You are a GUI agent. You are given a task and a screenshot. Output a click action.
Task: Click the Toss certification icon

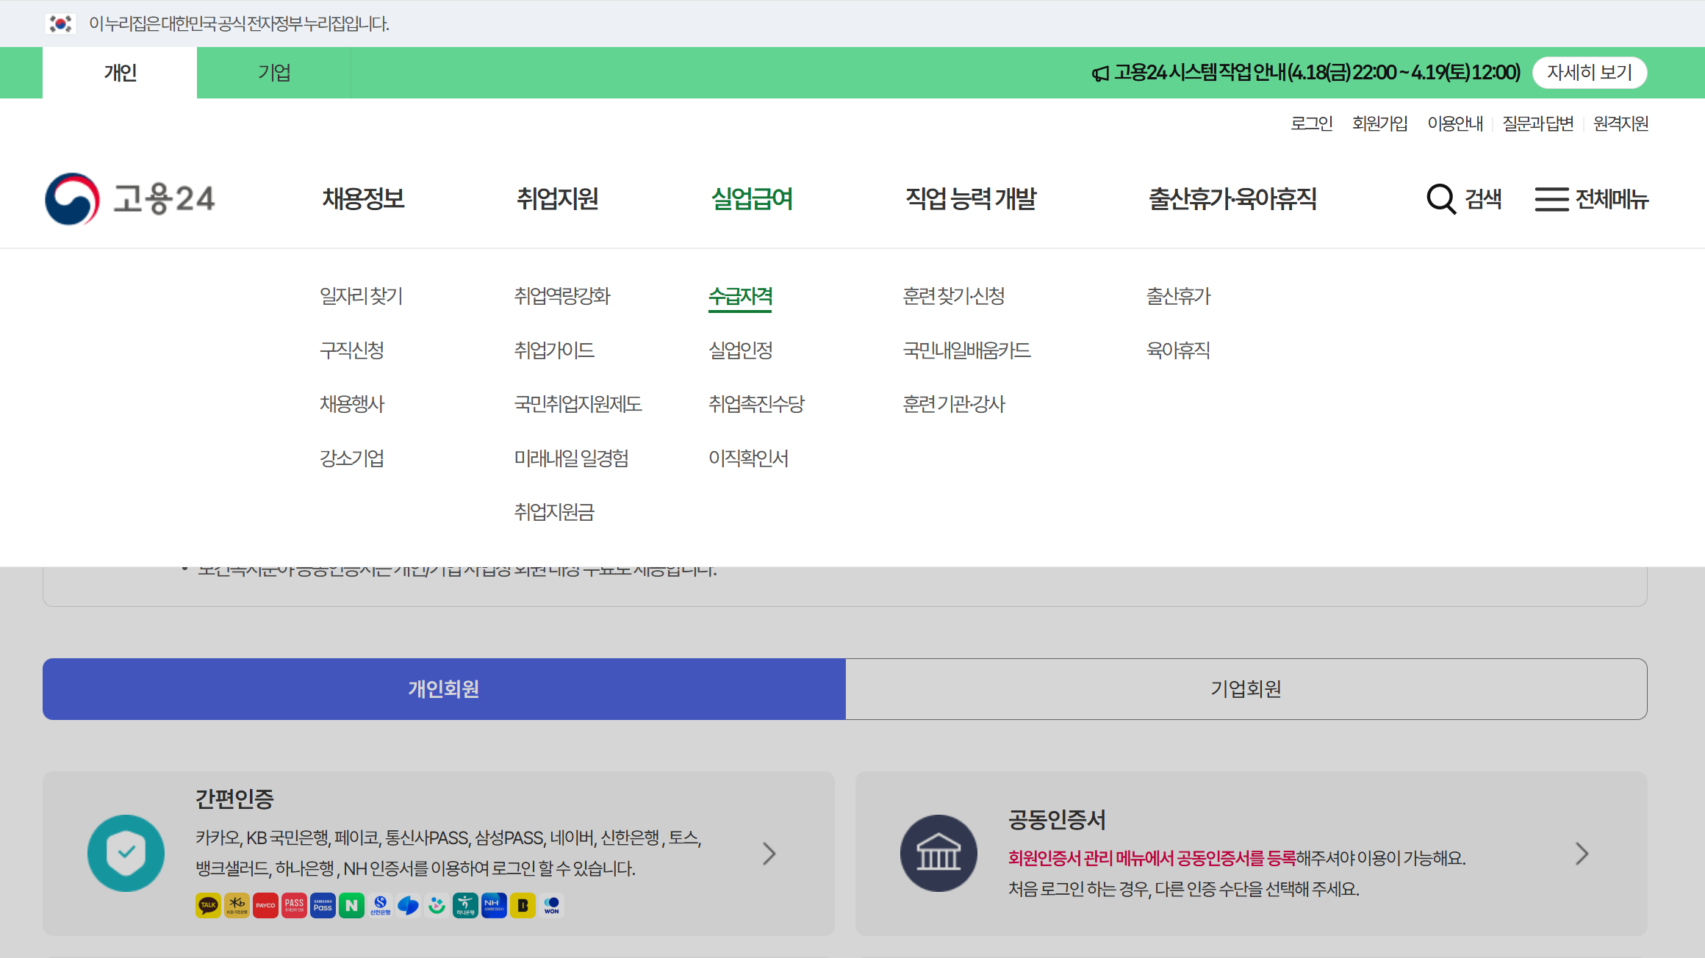[409, 905]
